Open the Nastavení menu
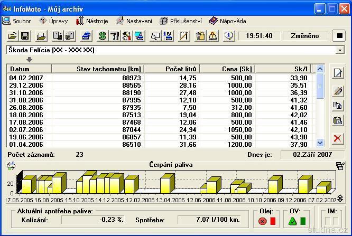 [x=134, y=21]
